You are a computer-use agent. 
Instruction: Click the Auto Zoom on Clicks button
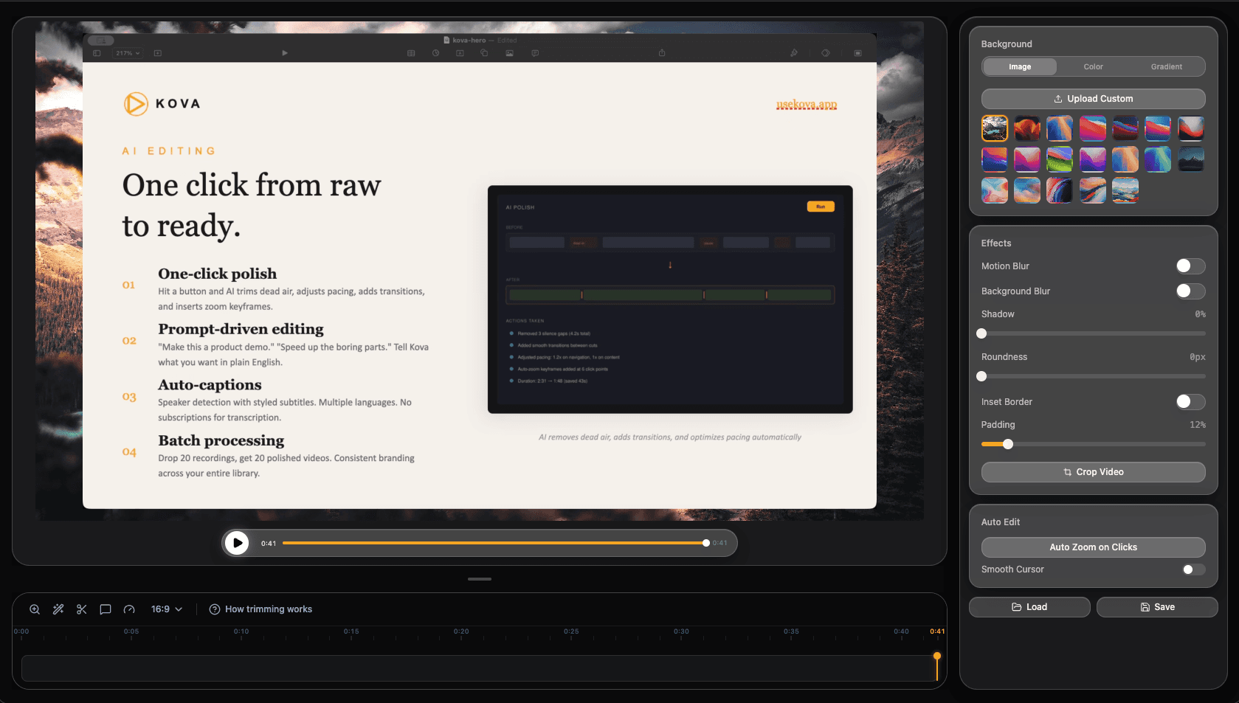1093,547
